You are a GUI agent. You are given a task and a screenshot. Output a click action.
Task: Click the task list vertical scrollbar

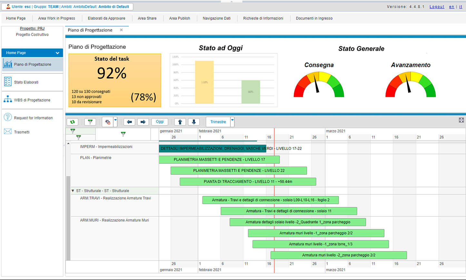68,218
